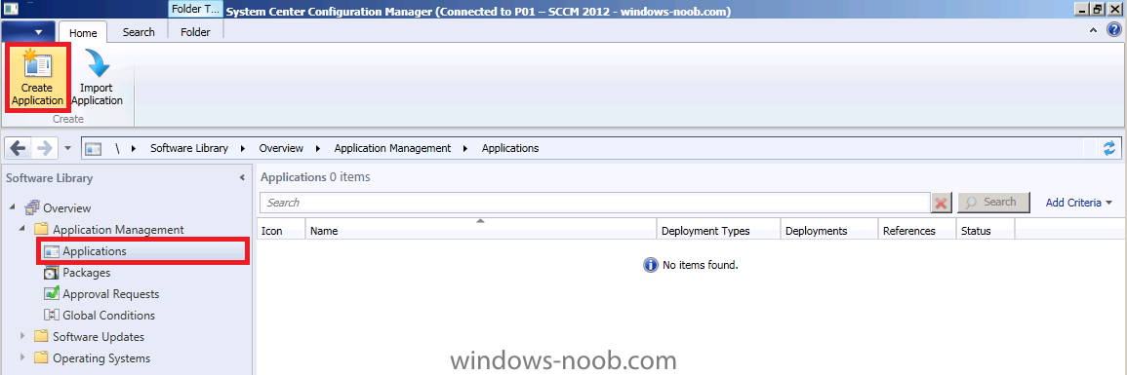Select the Application Management folder
Screen dimensions: 1127x375
tap(118, 230)
